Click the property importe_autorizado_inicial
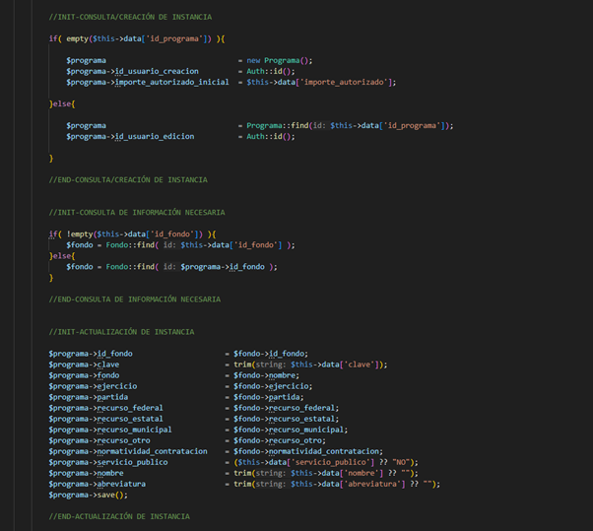Image resolution: width=593 pixels, height=531 pixels. coord(171,82)
